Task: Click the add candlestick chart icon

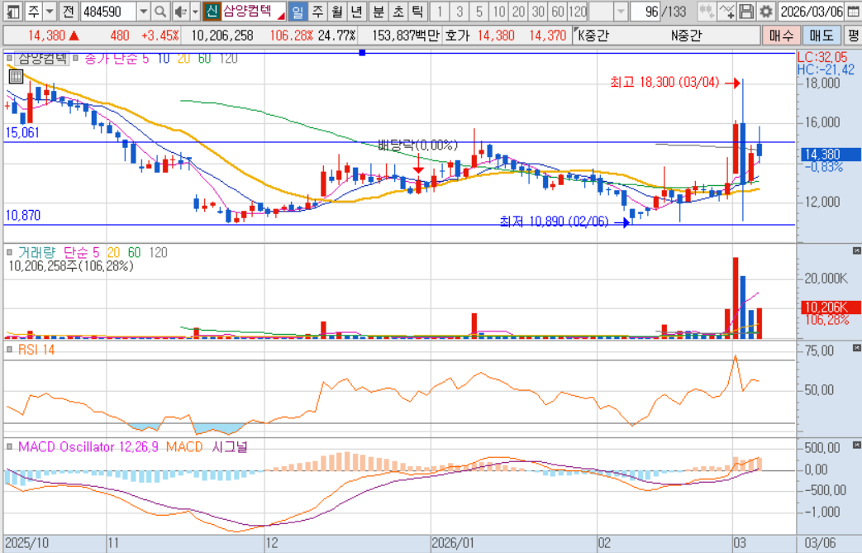Action: pyautogui.click(x=707, y=11)
